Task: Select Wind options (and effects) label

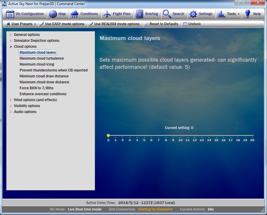Action: (35, 100)
